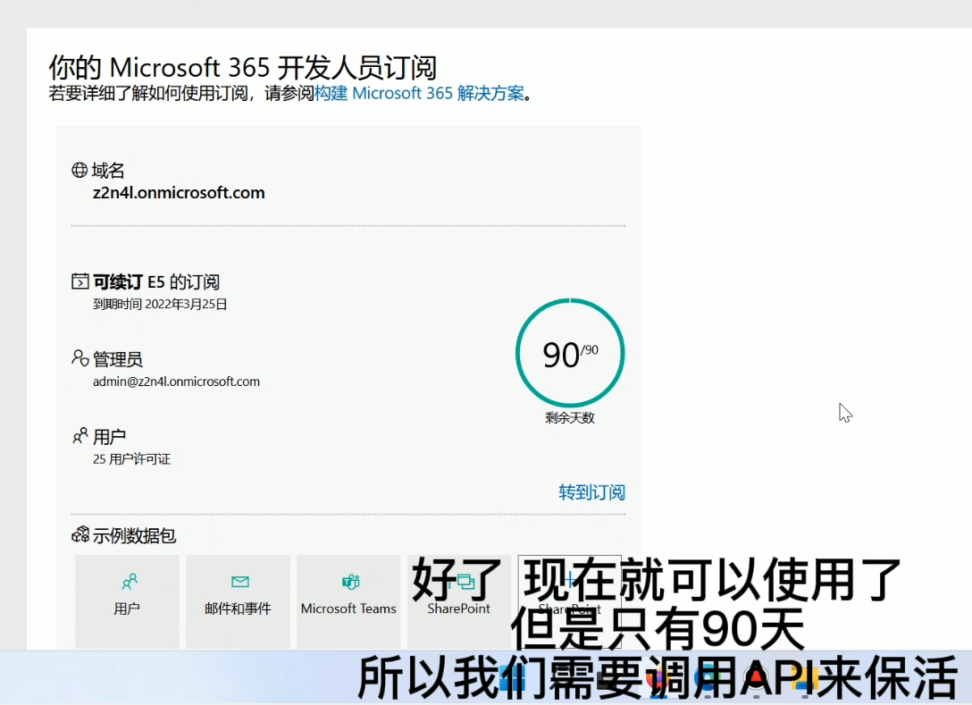Select the domain text z2n4l.onmicrosoft.com
The width and height of the screenshot is (972, 705).
(179, 193)
